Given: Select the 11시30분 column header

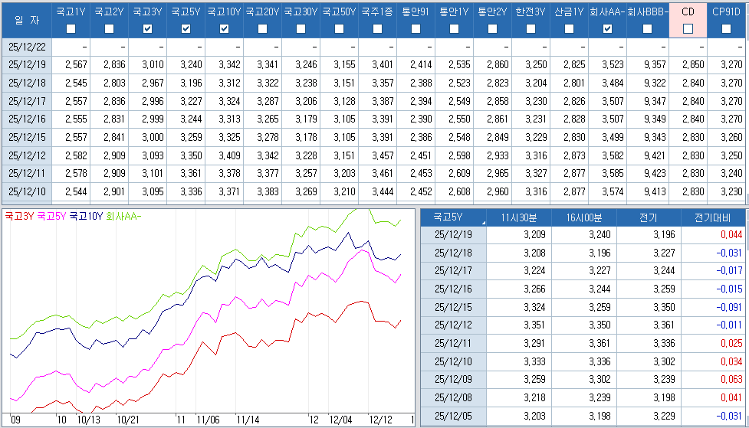Looking at the screenshot, I should [x=519, y=217].
